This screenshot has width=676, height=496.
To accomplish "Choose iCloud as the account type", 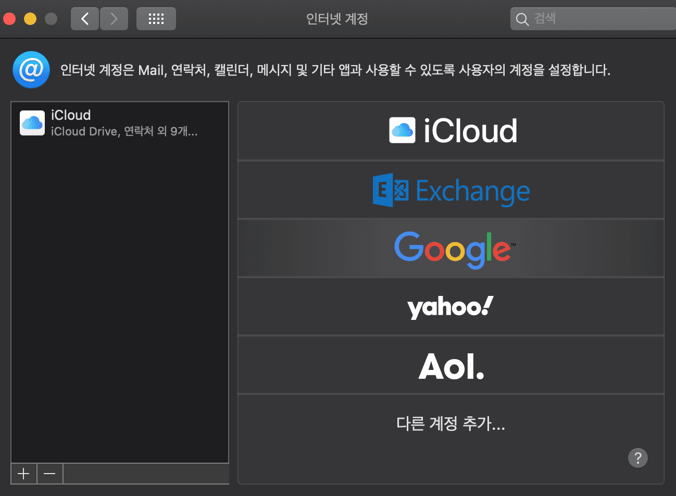I will click(451, 131).
